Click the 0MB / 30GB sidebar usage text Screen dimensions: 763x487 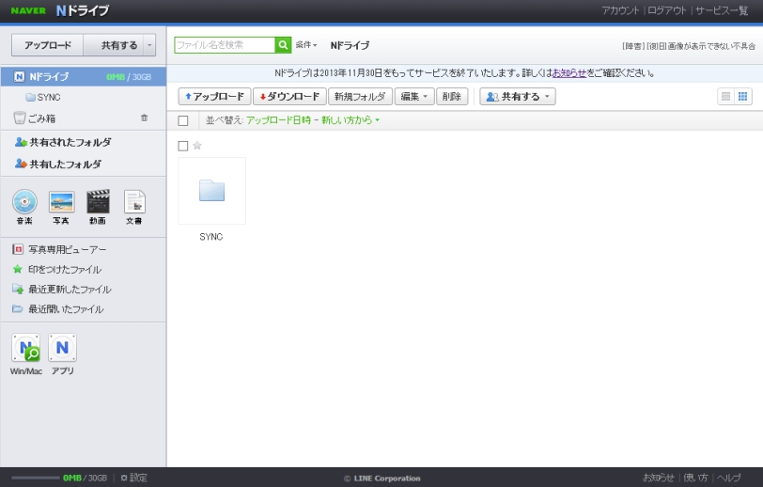[129, 77]
